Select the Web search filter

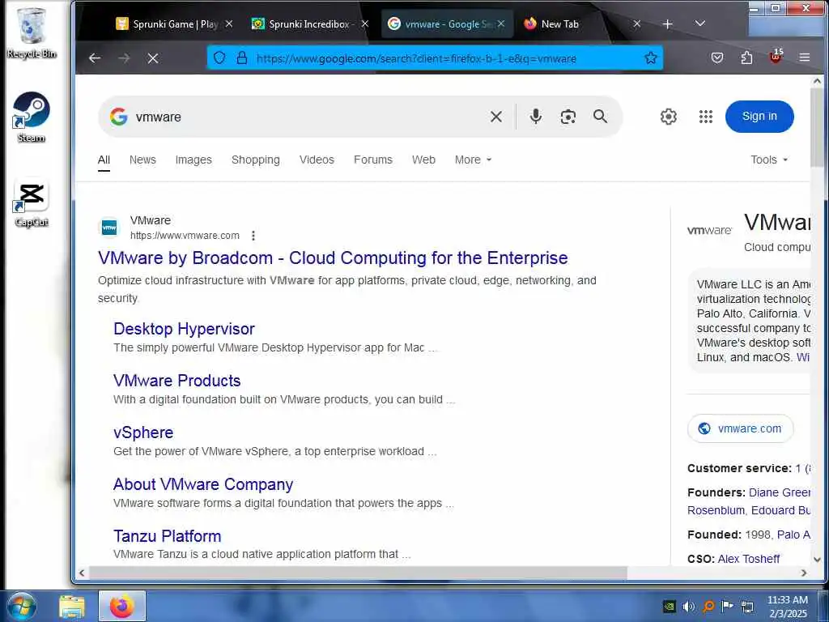[x=423, y=160]
